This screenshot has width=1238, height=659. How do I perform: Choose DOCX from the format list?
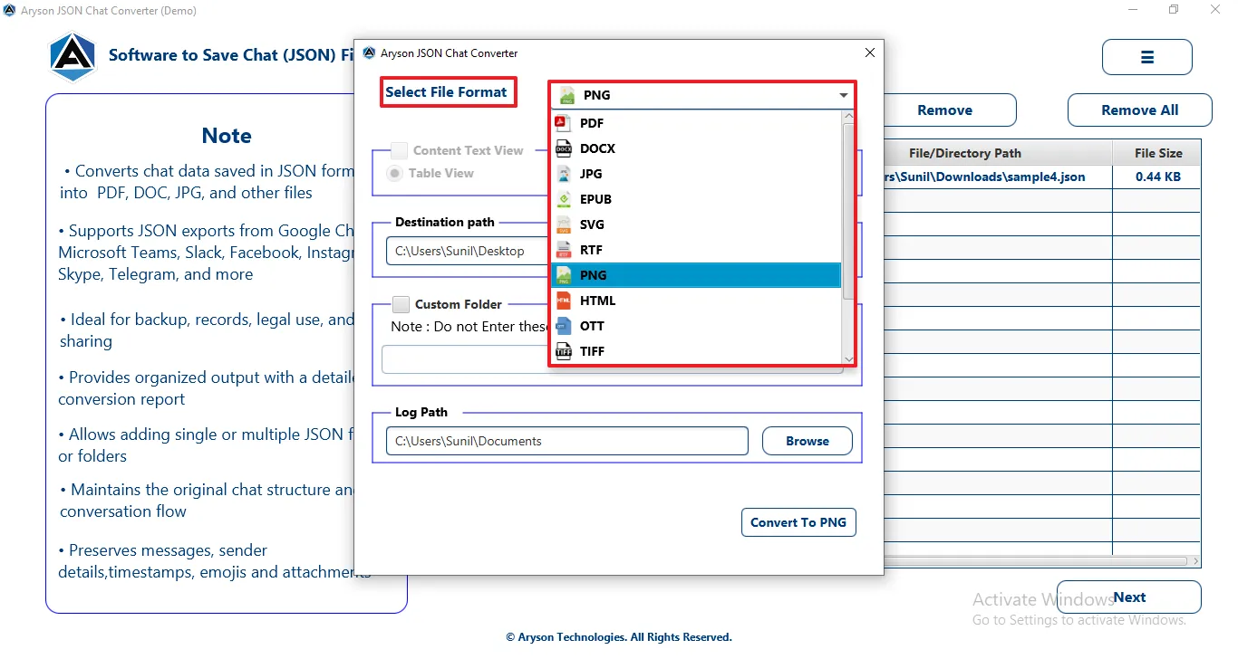pyautogui.click(x=697, y=148)
